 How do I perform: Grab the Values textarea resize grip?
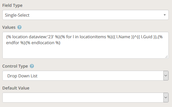166,57
